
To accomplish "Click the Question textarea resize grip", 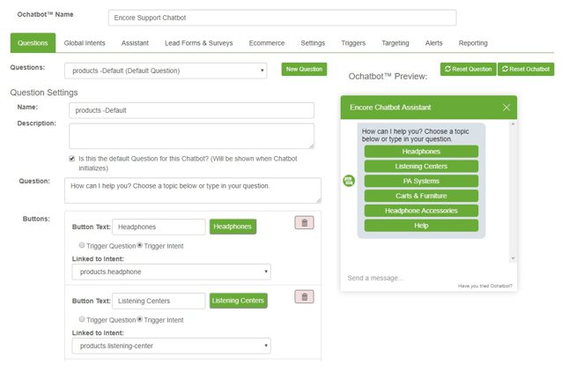I will click(x=319, y=200).
